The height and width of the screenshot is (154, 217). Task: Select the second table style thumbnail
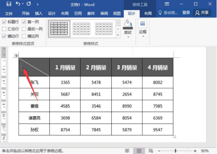pyautogui.click(x=81, y=29)
